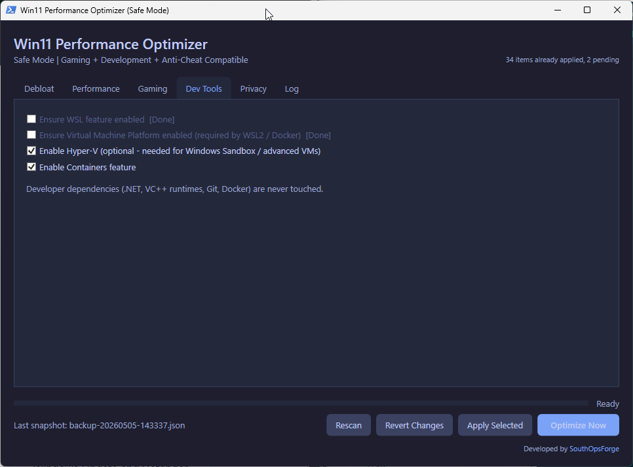
Task: Open the Performance tab
Action: tap(96, 89)
